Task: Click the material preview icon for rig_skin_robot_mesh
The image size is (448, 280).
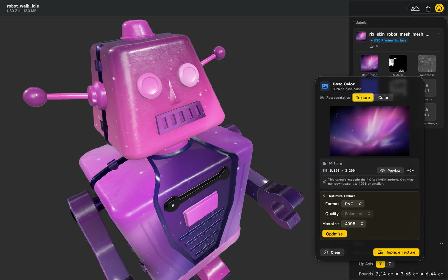Action: pos(361,36)
